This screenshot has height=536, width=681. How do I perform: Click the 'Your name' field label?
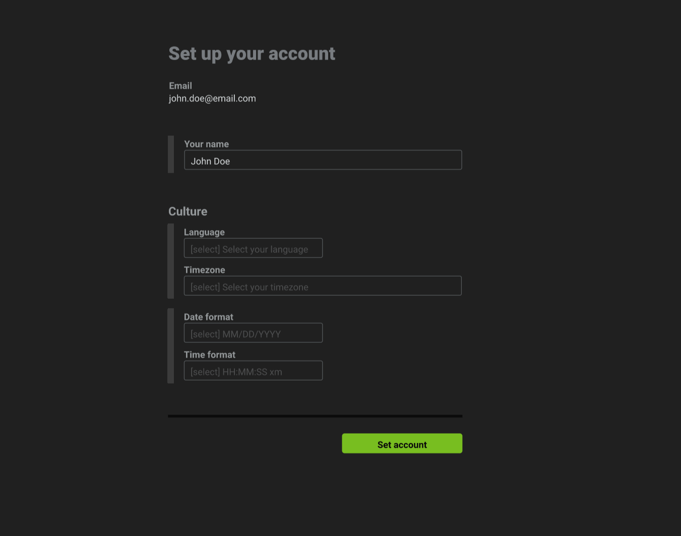tap(206, 144)
